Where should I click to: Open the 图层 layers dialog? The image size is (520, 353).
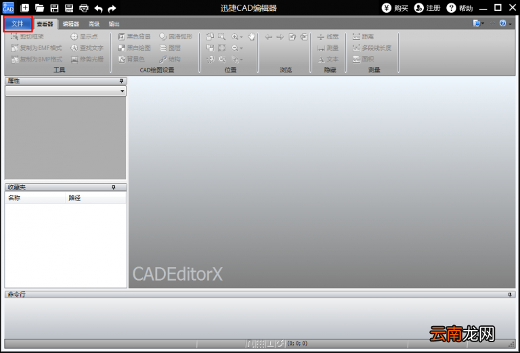coord(170,48)
